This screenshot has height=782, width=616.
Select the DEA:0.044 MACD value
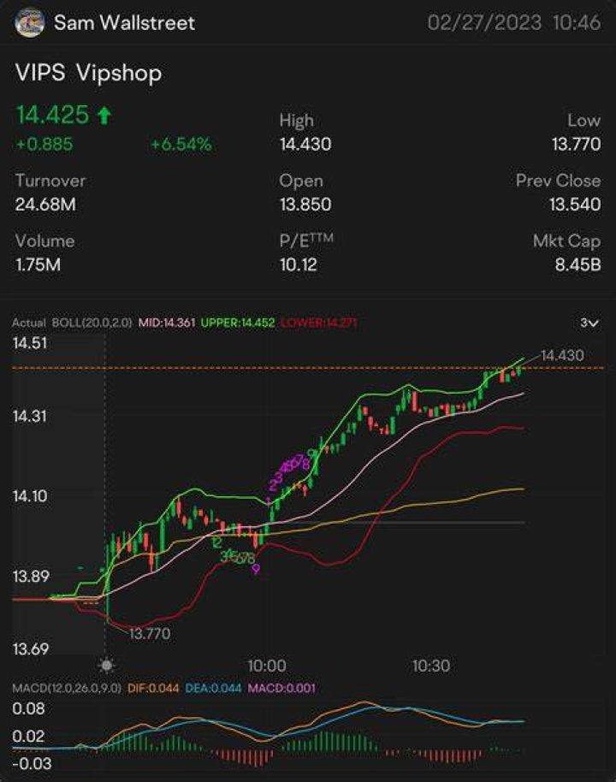214,688
